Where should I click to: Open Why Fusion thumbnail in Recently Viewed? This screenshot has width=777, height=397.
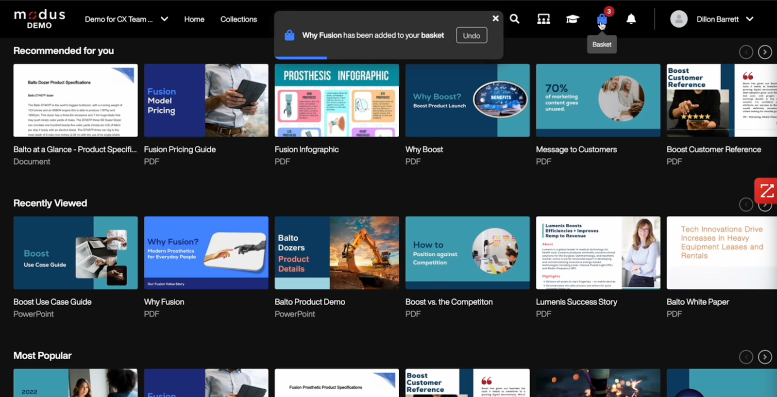point(206,253)
